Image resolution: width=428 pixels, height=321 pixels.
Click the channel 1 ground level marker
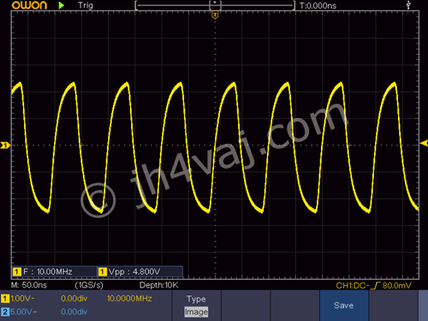point(5,146)
